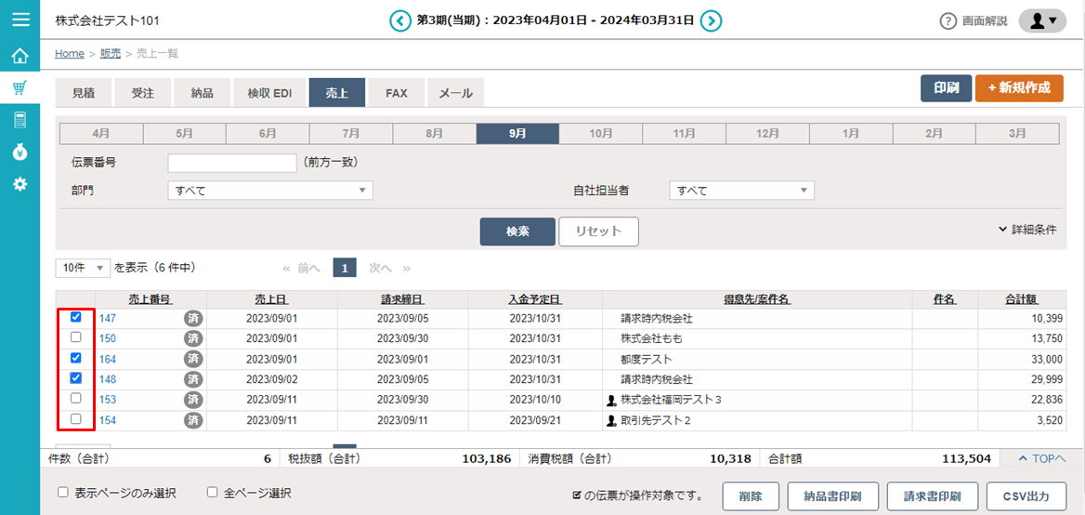Open the calculator sidebar icon
Screen dimensions: 1085x515
click(x=20, y=120)
